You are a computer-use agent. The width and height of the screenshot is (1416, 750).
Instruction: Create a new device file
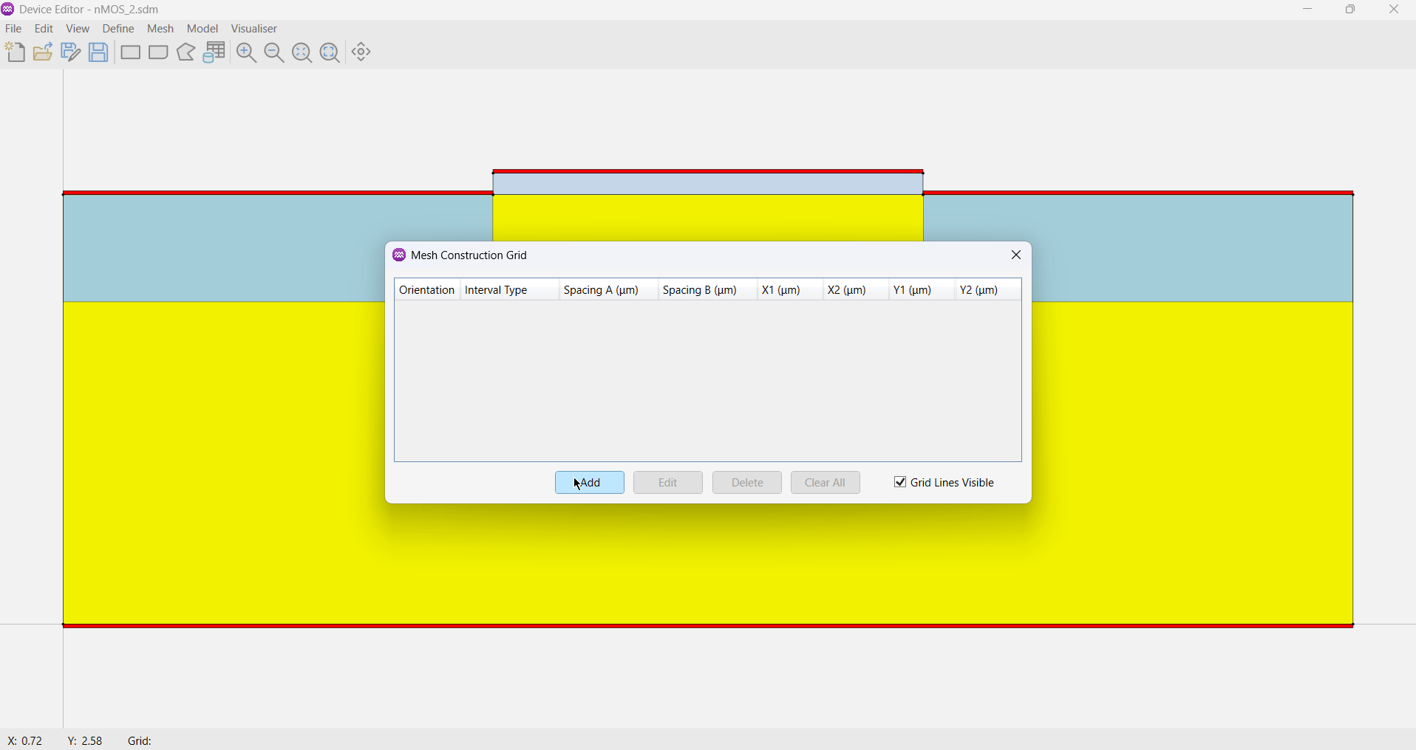click(16, 52)
